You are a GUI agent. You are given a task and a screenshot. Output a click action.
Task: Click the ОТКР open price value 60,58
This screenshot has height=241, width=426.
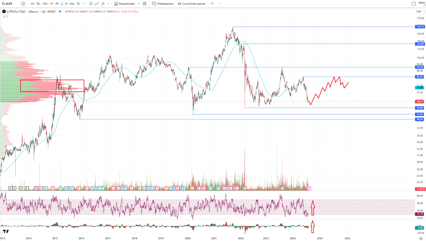(75, 11)
